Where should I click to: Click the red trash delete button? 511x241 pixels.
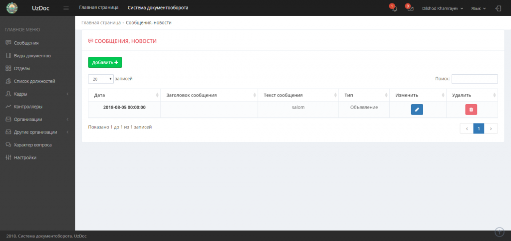pos(471,110)
